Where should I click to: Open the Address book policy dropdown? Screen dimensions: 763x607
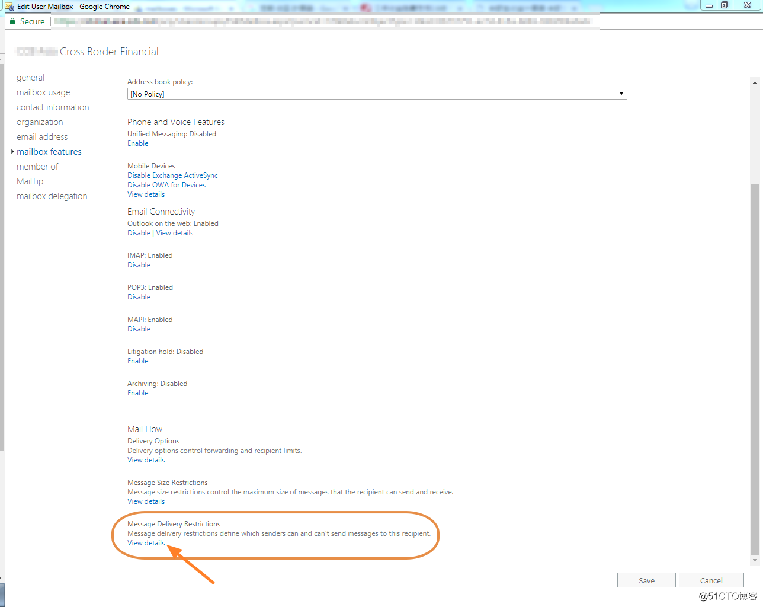coord(377,94)
